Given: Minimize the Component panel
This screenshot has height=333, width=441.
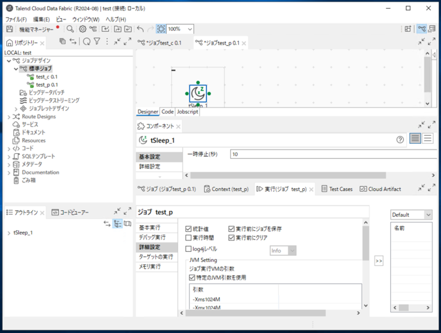Looking at the screenshot, I should point(422,125).
